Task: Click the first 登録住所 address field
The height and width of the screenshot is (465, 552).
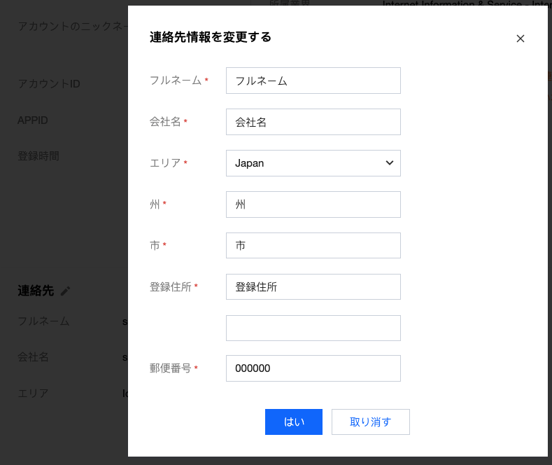Action: coord(313,286)
